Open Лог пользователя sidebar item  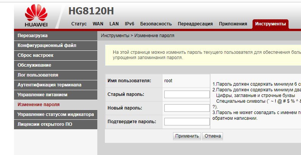pos(56,75)
